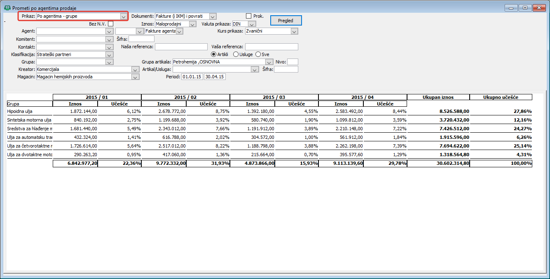Expand the Magacin dropdown arrow
The image size is (550, 279).
(135, 77)
